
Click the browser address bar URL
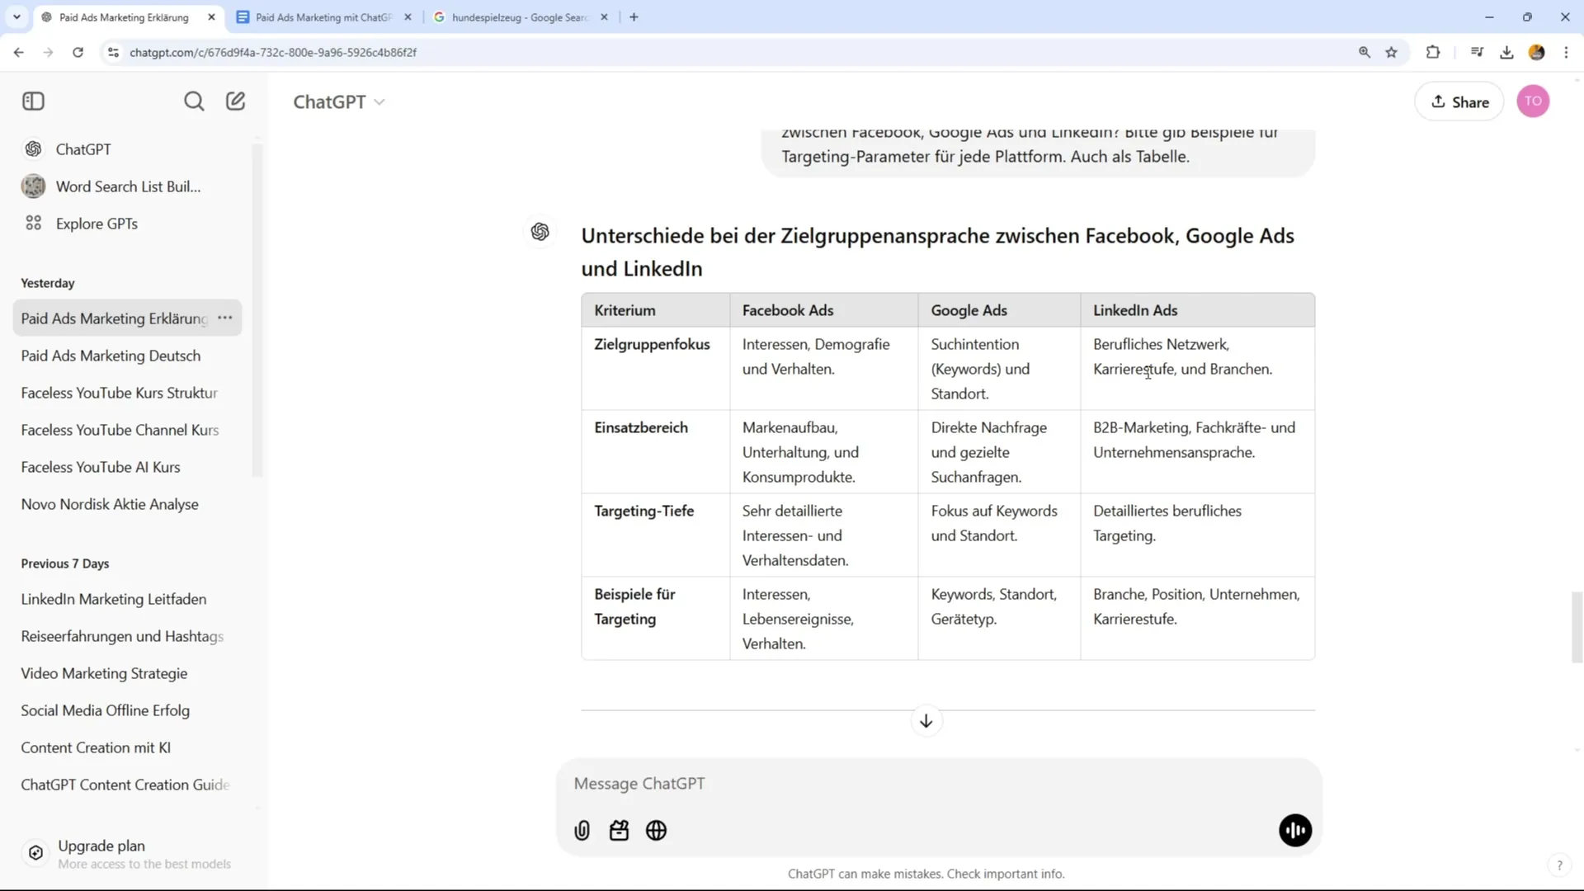pos(273,52)
